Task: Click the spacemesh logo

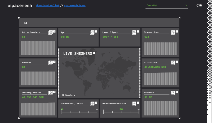Action: 20,6
